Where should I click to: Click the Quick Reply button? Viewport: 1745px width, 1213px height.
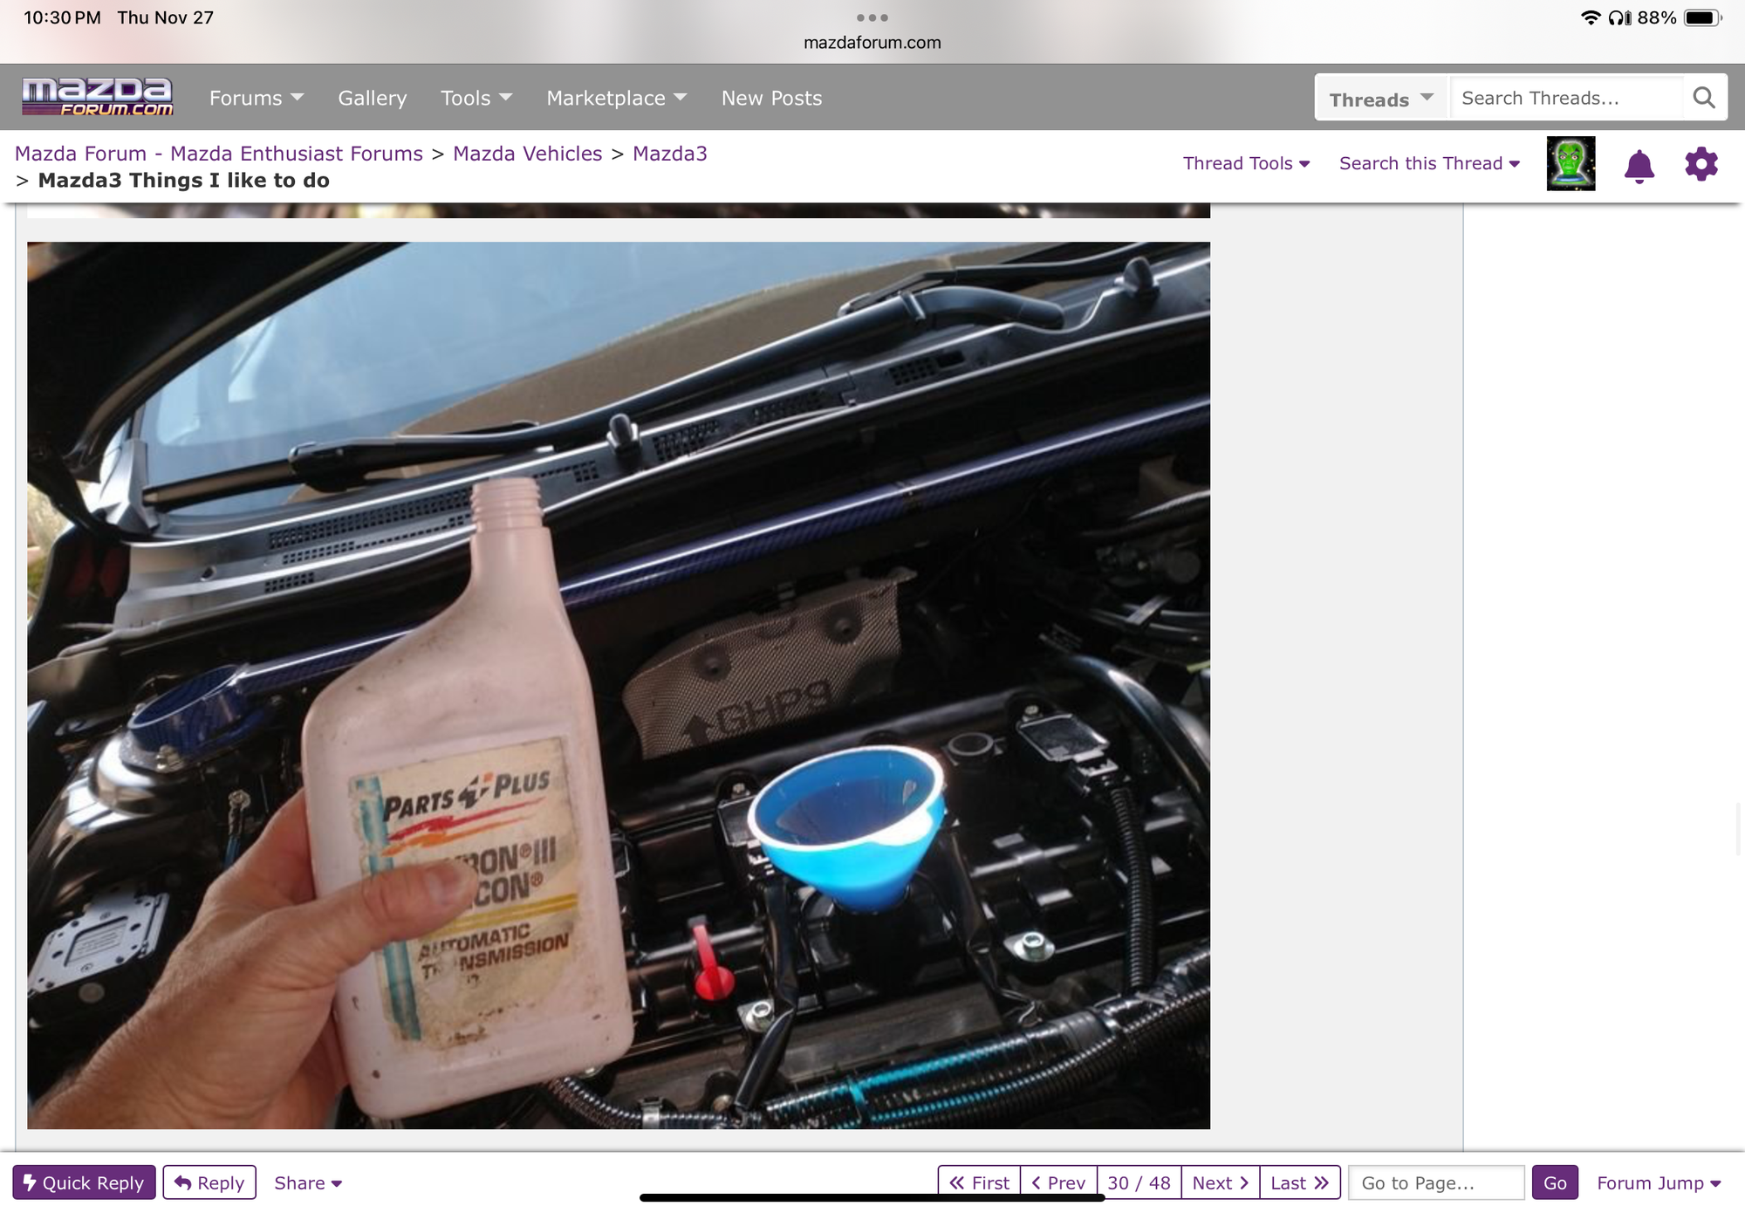click(84, 1182)
